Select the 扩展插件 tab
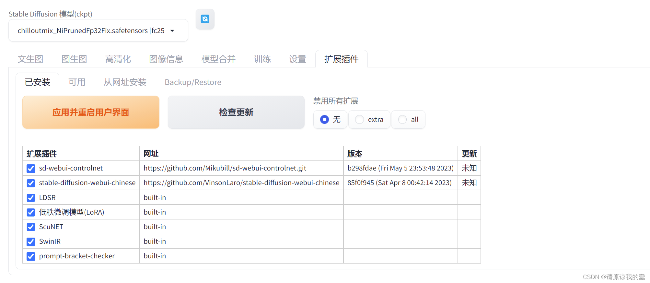Screen dimensions: 650x283 (x=341, y=59)
